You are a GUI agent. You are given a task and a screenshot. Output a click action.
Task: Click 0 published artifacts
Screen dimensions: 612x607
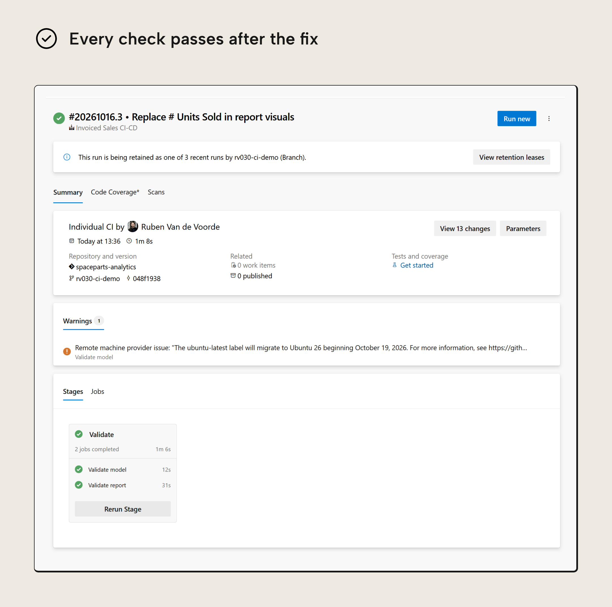pyautogui.click(x=255, y=276)
